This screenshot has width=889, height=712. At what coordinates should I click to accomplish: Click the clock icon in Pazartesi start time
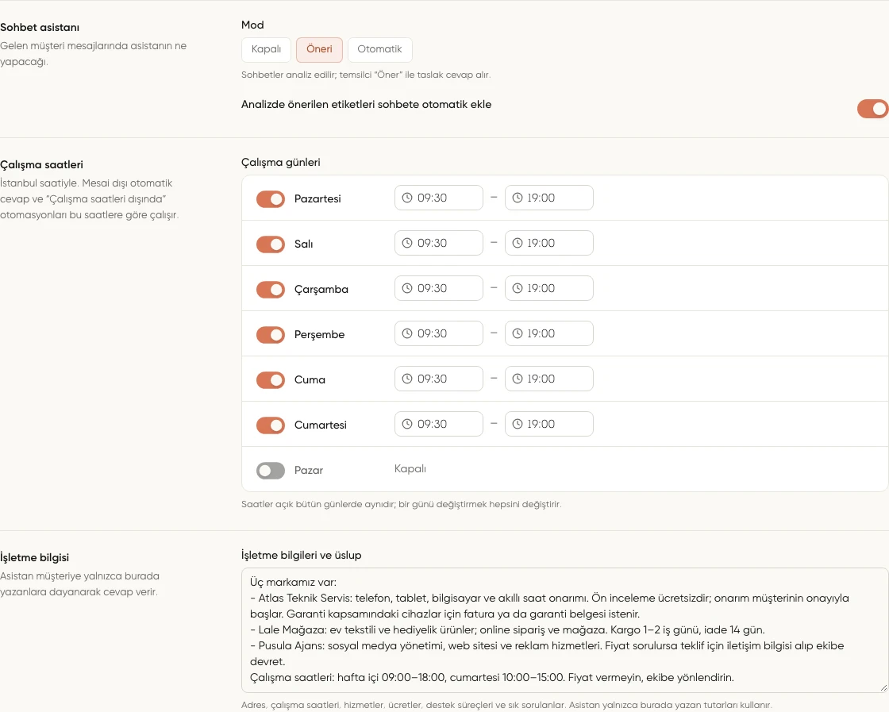point(407,198)
